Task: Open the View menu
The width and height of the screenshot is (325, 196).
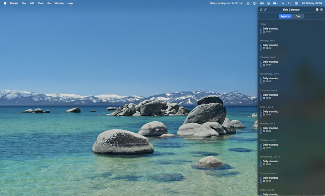Action: click(x=41, y=3)
